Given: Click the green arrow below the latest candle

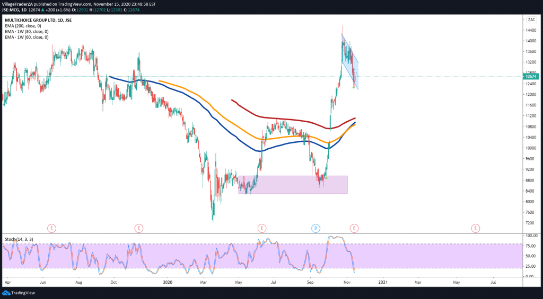Looking at the screenshot, I should (354, 87).
